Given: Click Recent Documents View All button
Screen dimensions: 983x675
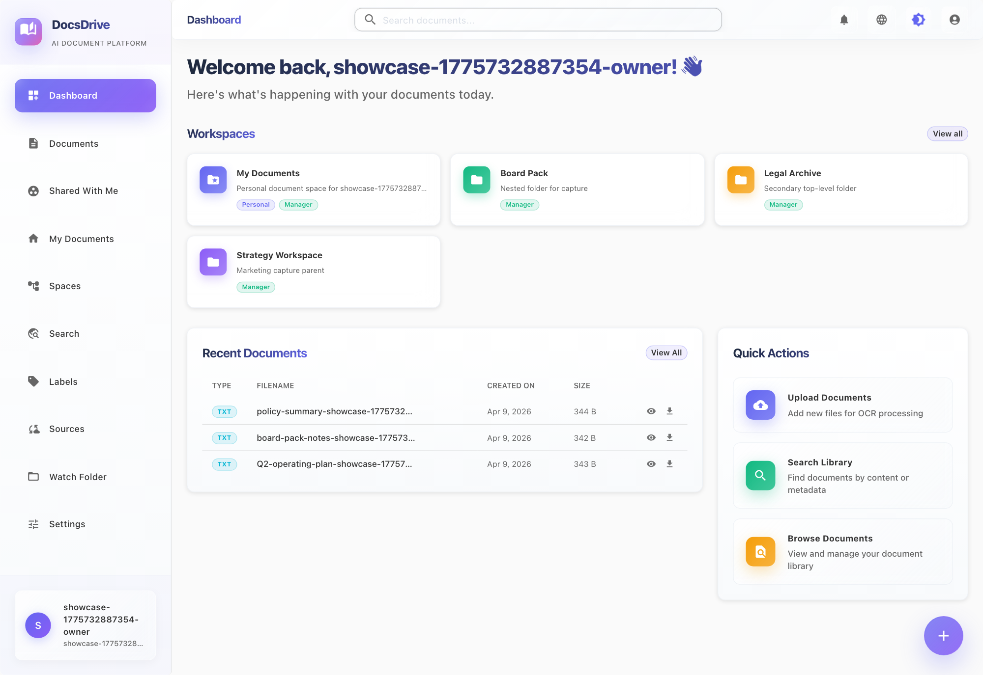Looking at the screenshot, I should tap(666, 353).
